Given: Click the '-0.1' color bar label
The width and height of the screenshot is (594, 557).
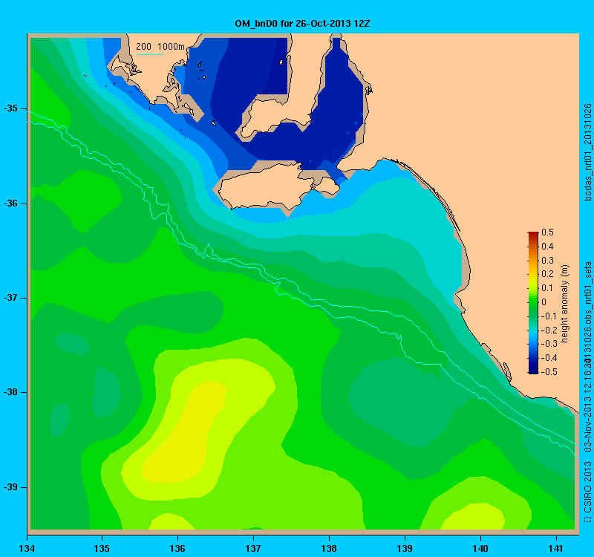Looking at the screenshot, I should (x=549, y=316).
